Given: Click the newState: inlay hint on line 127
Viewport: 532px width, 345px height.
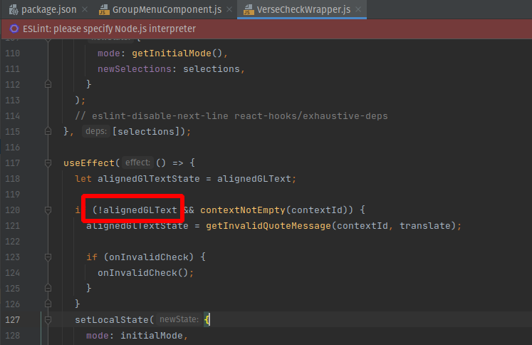Looking at the screenshot, I should click(x=179, y=319).
